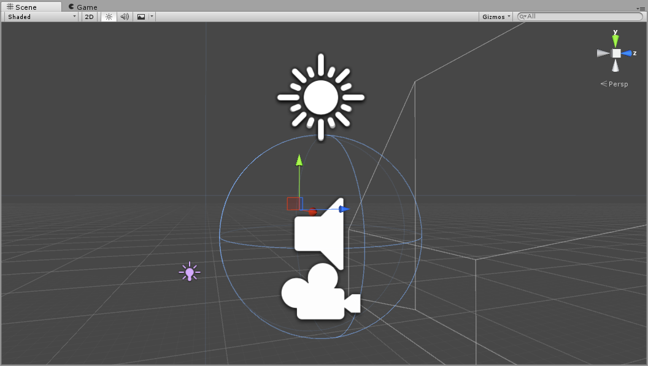Viewport: 648px width, 366px height.
Task: Click the Persp projection label
Action: (615, 84)
